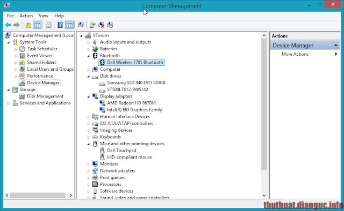The height and width of the screenshot is (211, 344).
Task: Open the Action menu
Action: 26,16
